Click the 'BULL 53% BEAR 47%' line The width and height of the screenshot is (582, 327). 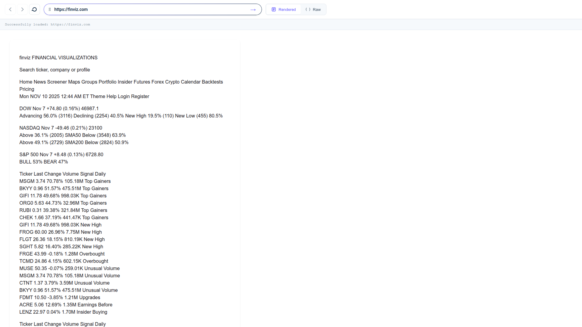[44, 162]
